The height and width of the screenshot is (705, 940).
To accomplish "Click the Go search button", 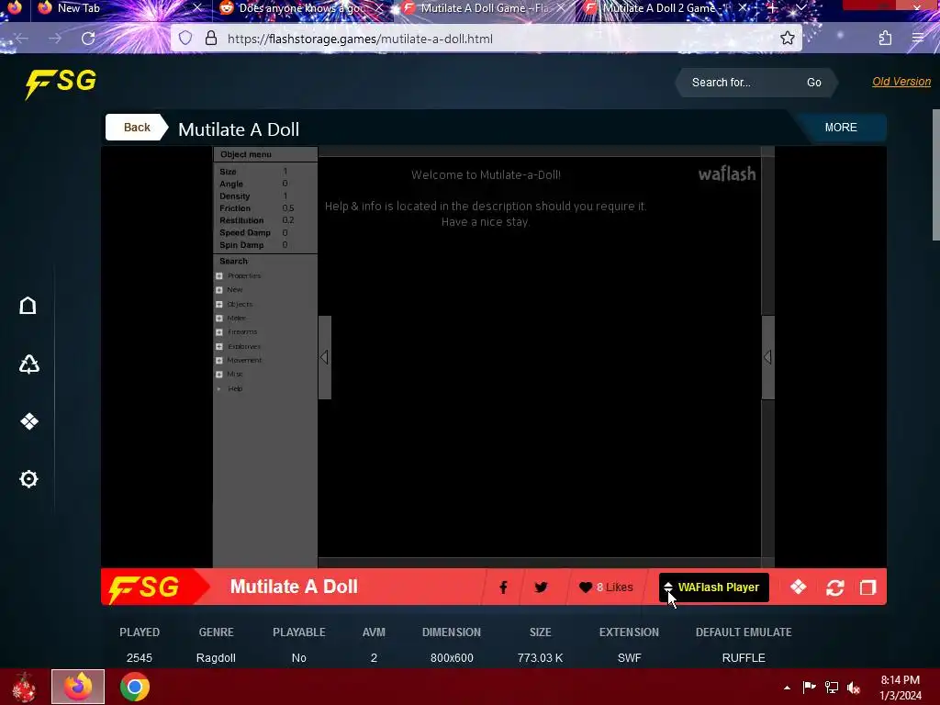I will 813,83.
